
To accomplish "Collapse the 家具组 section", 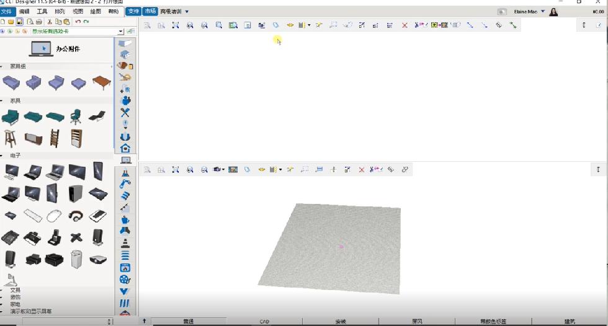I will 3,66.
